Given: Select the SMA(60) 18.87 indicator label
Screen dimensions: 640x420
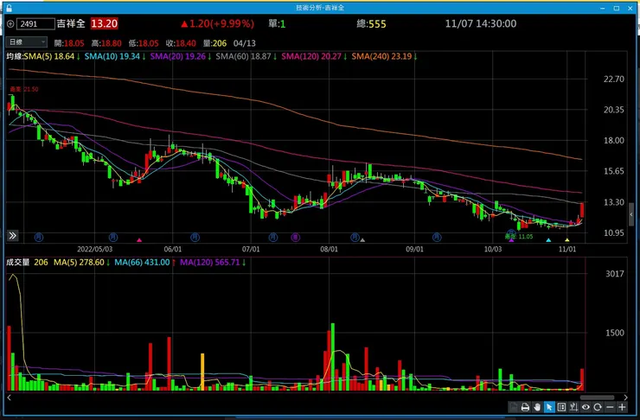Looking at the screenshot, I should (x=244, y=56).
